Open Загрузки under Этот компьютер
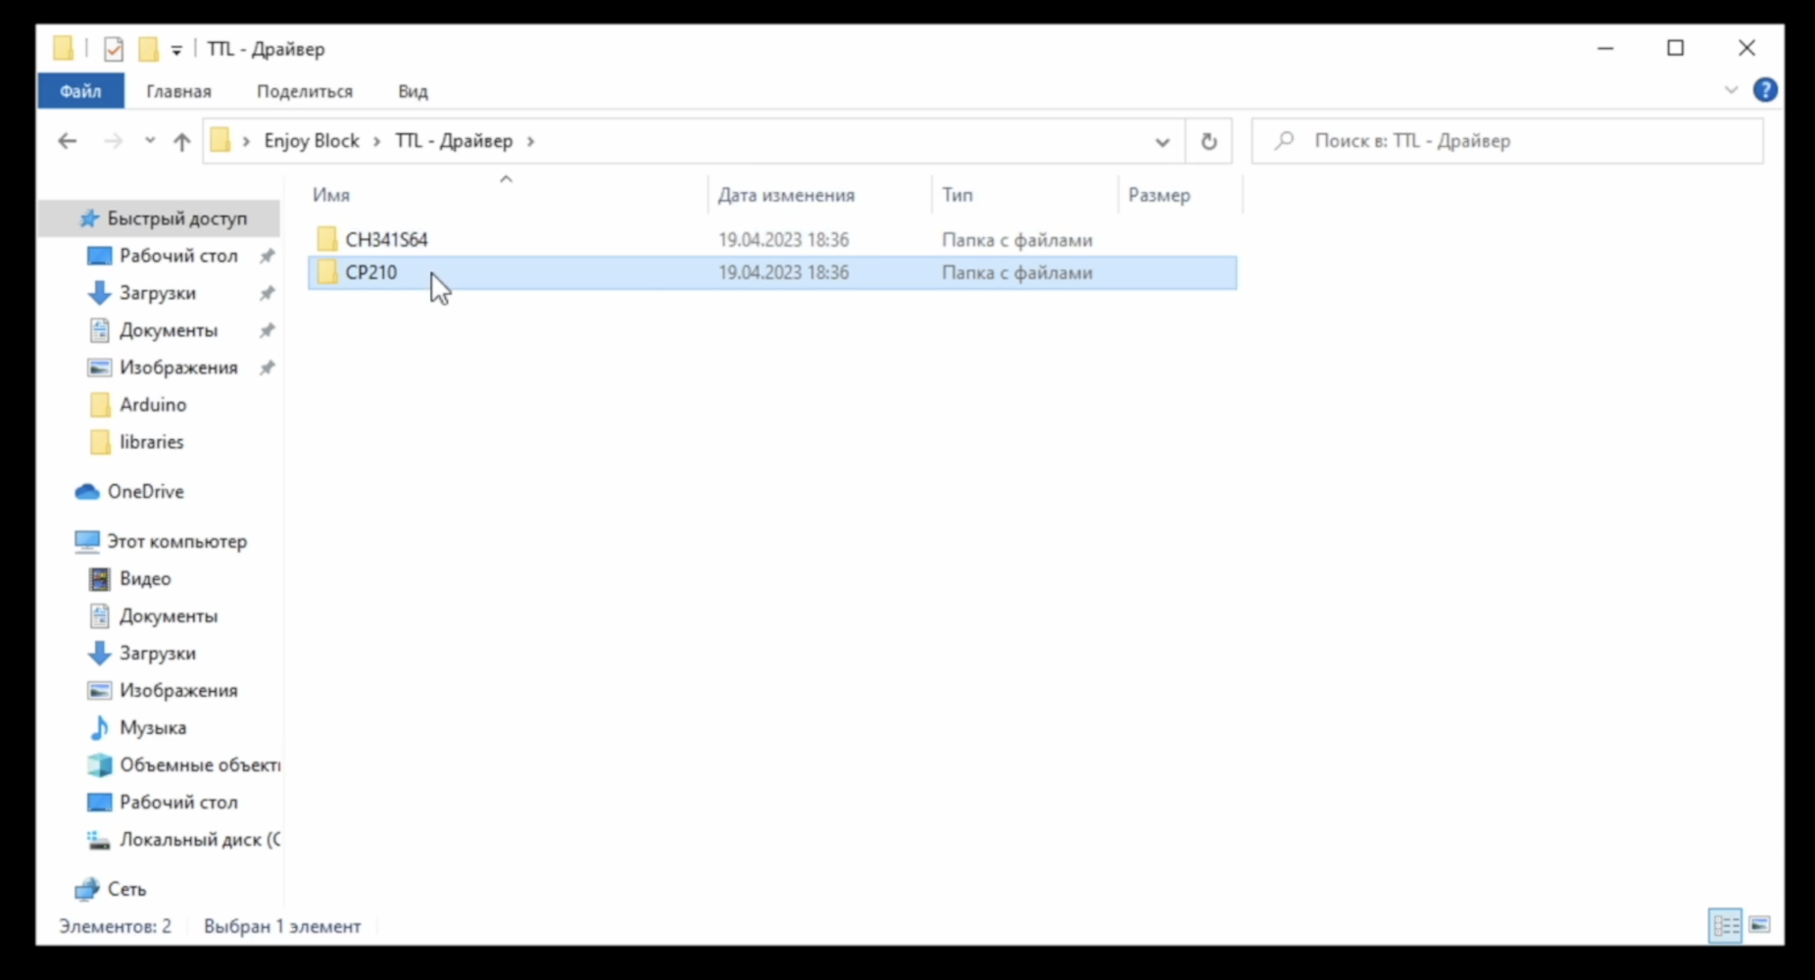The width and height of the screenshot is (1815, 980). coord(158,654)
